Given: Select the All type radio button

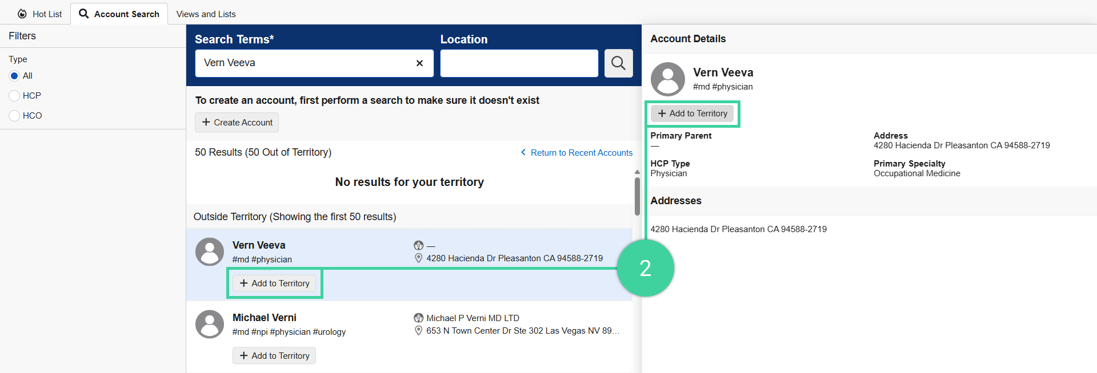Looking at the screenshot, I should pos(15,76).
